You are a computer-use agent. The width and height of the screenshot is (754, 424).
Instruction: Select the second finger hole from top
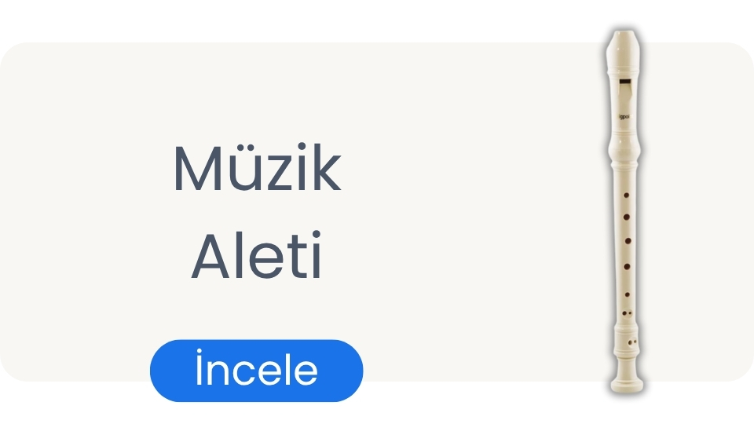click(x=627, y=217)
